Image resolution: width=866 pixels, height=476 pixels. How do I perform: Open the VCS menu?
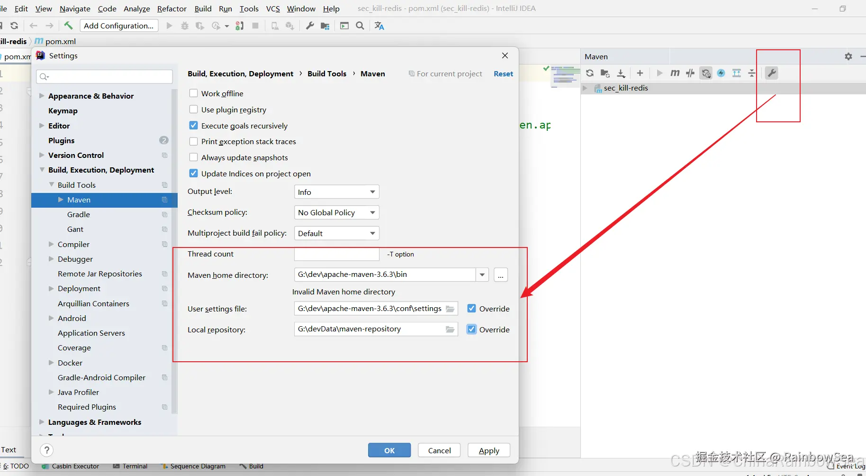(273, 9)
